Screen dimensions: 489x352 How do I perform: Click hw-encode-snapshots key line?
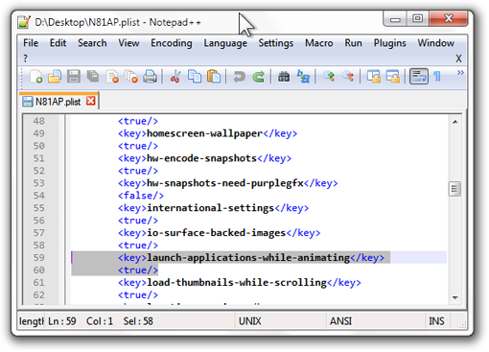pyautogui.click(x=204, y=158)
